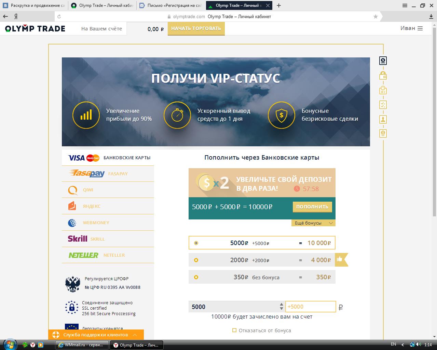This screenshot has width=437, height=350.
Task: Select Яндекс payment method
Action: tap(108, 206)
